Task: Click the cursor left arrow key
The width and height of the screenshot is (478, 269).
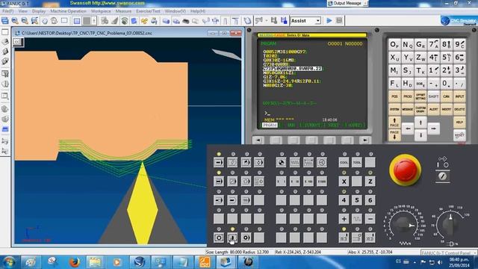Action: [x=408, y=129]
